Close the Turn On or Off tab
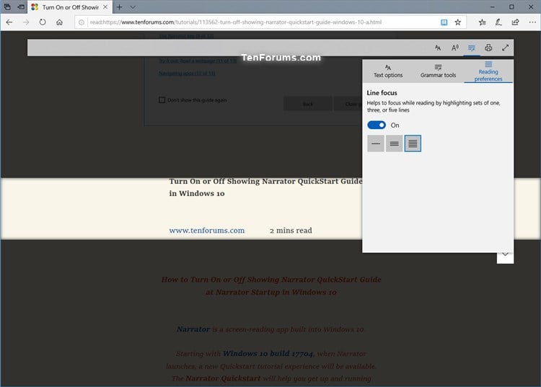541x387 pixels. (x=105, y=7)
